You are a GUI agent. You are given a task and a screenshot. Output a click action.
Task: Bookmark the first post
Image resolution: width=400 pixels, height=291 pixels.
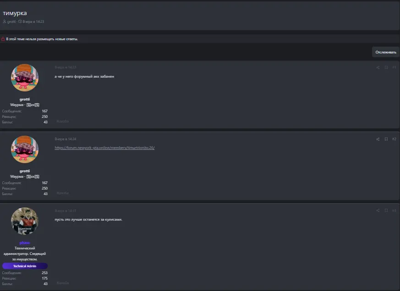click(x=386, y=67)
